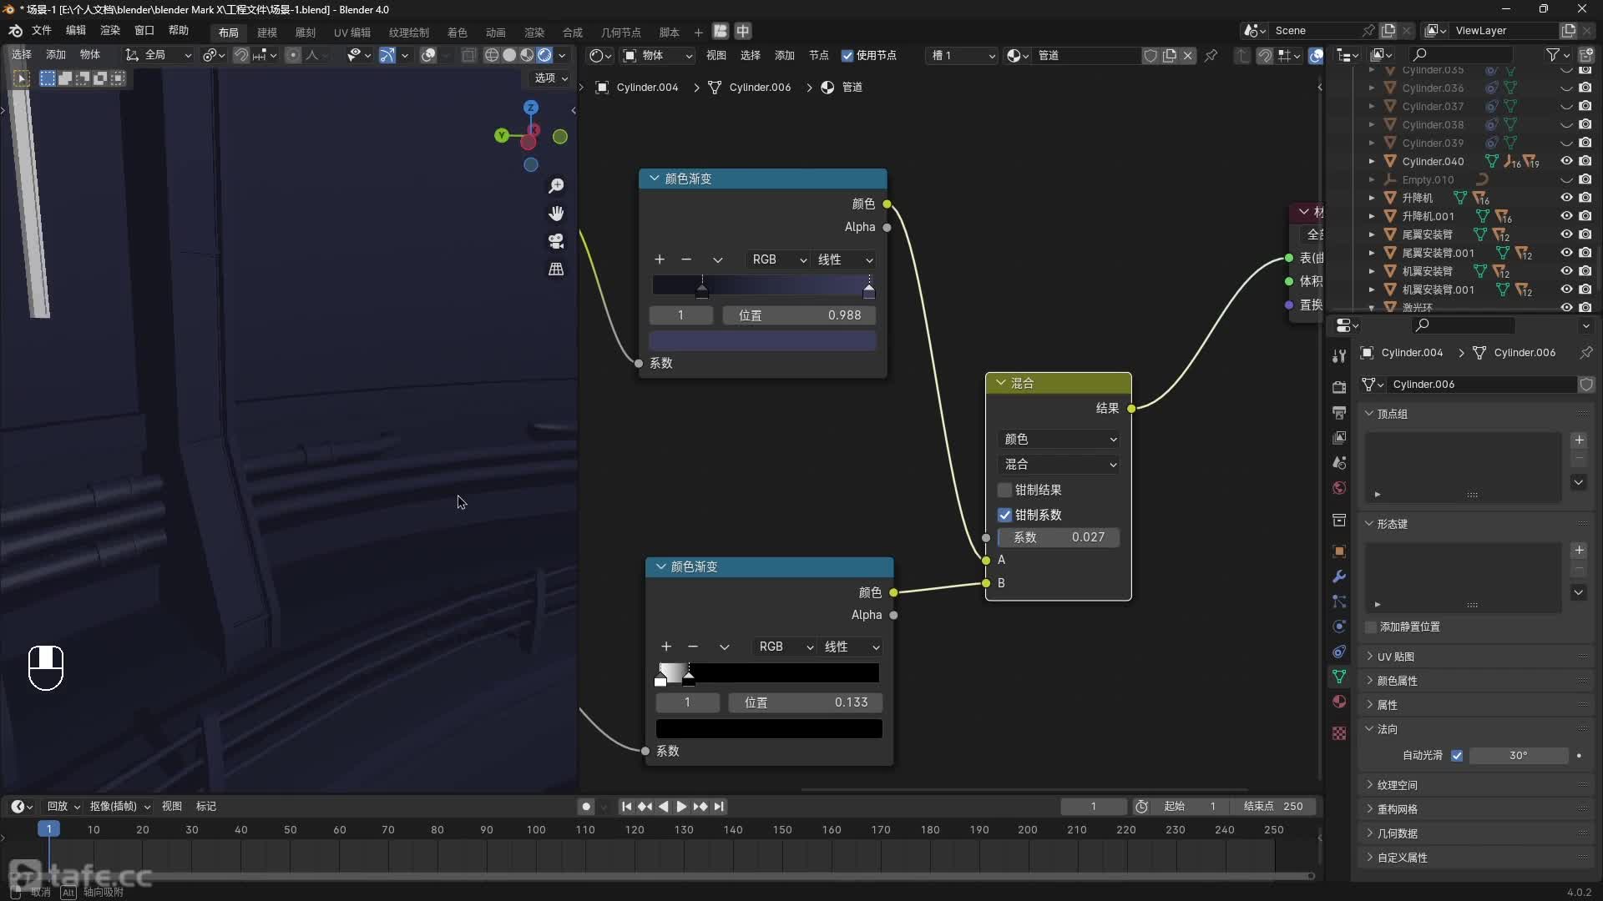Open the 编辑 menu
1603x901 pixels.
(x=76, y=31)
